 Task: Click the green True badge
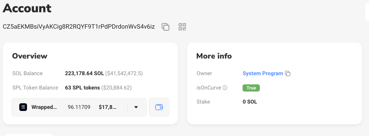[x=251, y=88]
